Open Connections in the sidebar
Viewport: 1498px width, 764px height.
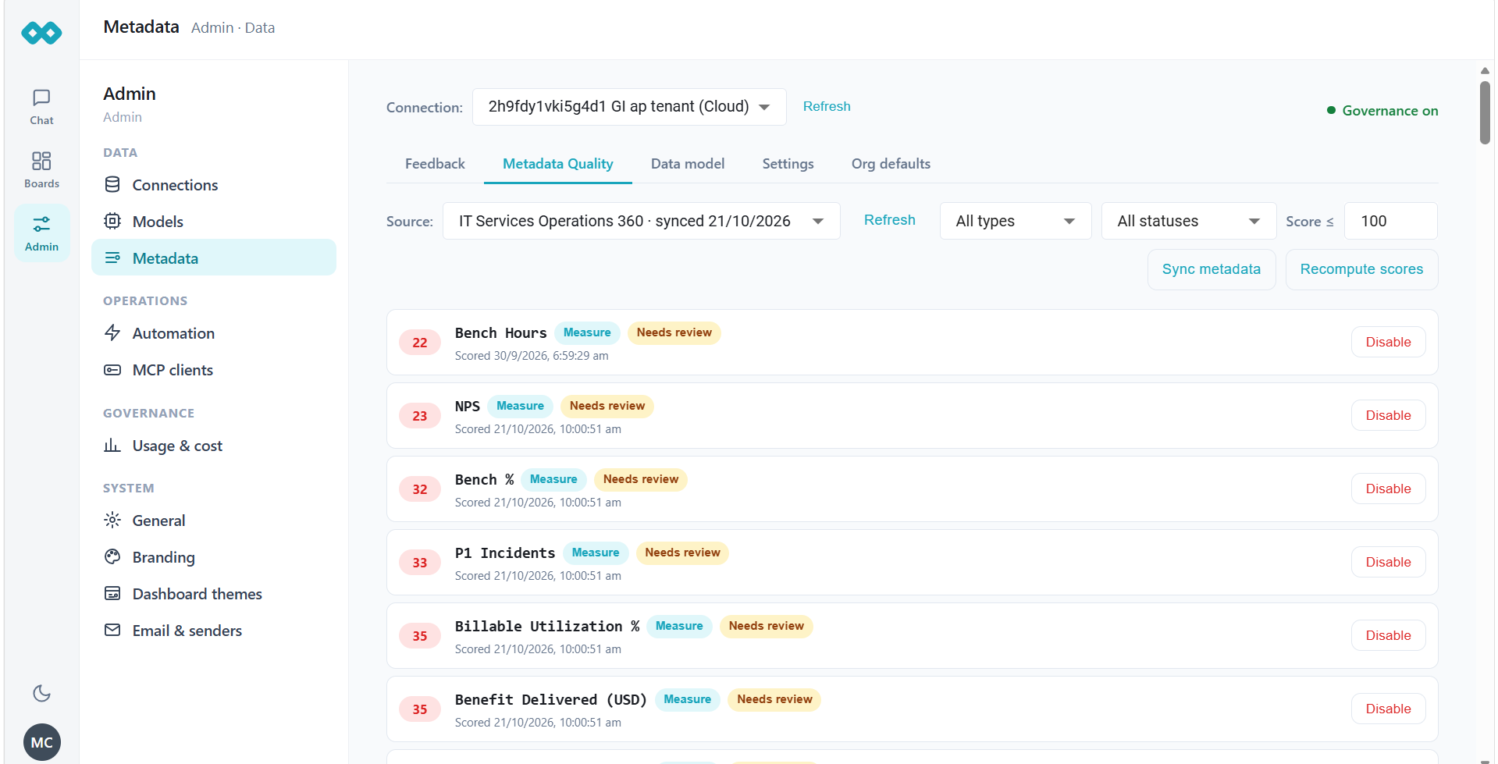pos(214,185)
